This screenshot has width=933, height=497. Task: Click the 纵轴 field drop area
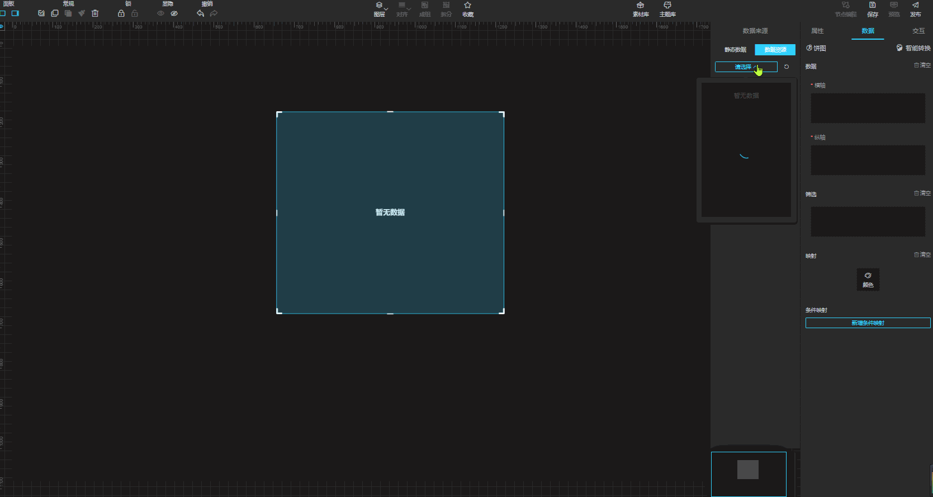click(x=868, y=160)
